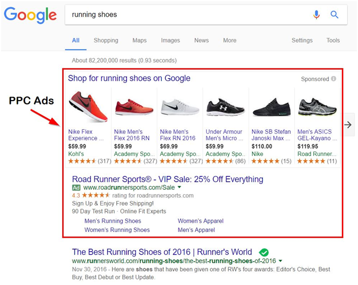Click the $69.99 price
358x285 pixels.
169,146
